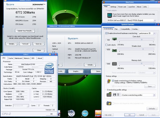Click the Intel Pentium logo in CPU-Z
Viewport: 160px width, 118px height.
pyautogui.click(x=49, y=68)
